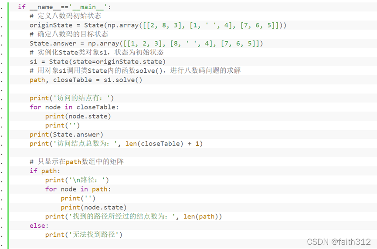Select the comment about instantiating State object s1
Screen dimensions: 377x249
(x=97, y=53)
